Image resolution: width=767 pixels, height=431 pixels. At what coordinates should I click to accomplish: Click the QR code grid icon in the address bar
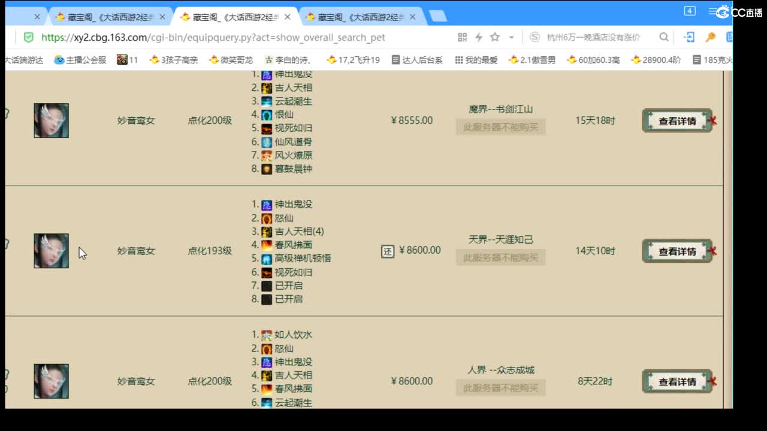[x=462, y=37]
